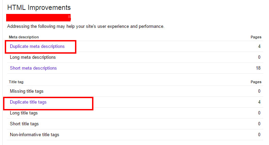The width and height of the screenshot is (269, 145).
Task: Select the Long meta descriptions row
Action: point(135,57)
